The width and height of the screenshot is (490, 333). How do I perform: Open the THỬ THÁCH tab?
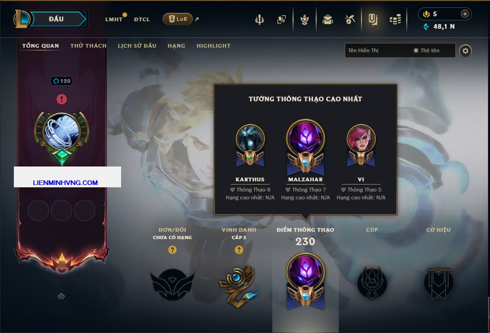88,46
